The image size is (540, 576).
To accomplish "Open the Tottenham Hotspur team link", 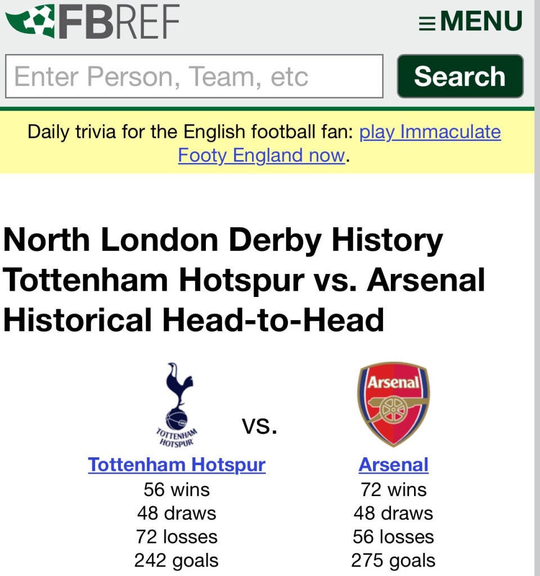I will (177, 465).
